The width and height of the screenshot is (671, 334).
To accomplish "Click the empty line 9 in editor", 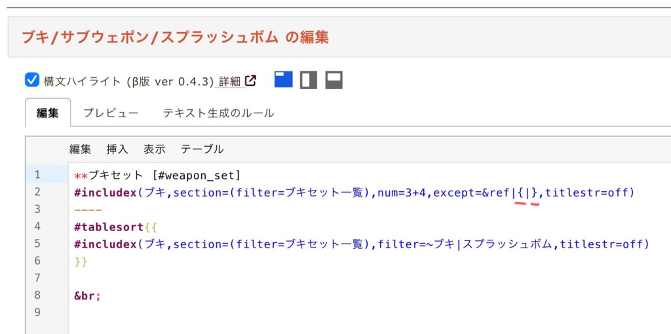I will [x=262, y=312].
